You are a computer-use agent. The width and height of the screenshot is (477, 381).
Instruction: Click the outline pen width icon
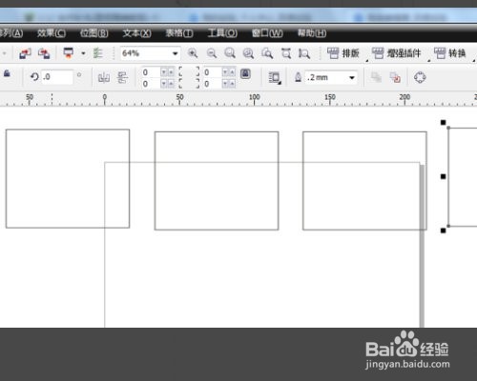click(x=298, y=77)
